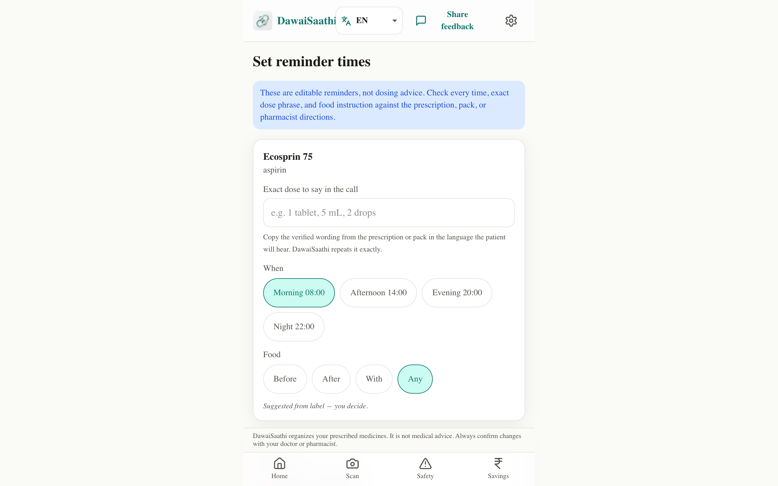Go to Home in bottom navigation
The height and width of the screenshot is (486, 778).
tap(279, 468)
